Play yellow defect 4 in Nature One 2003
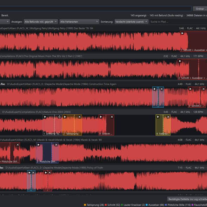The width and height of the screenshot is (207, 207). tap(158, 117)
